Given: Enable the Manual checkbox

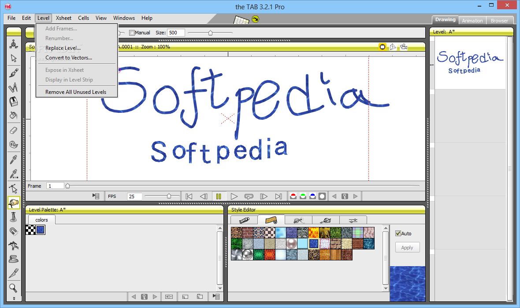Looking at the screenshot, I should [132, 33].
